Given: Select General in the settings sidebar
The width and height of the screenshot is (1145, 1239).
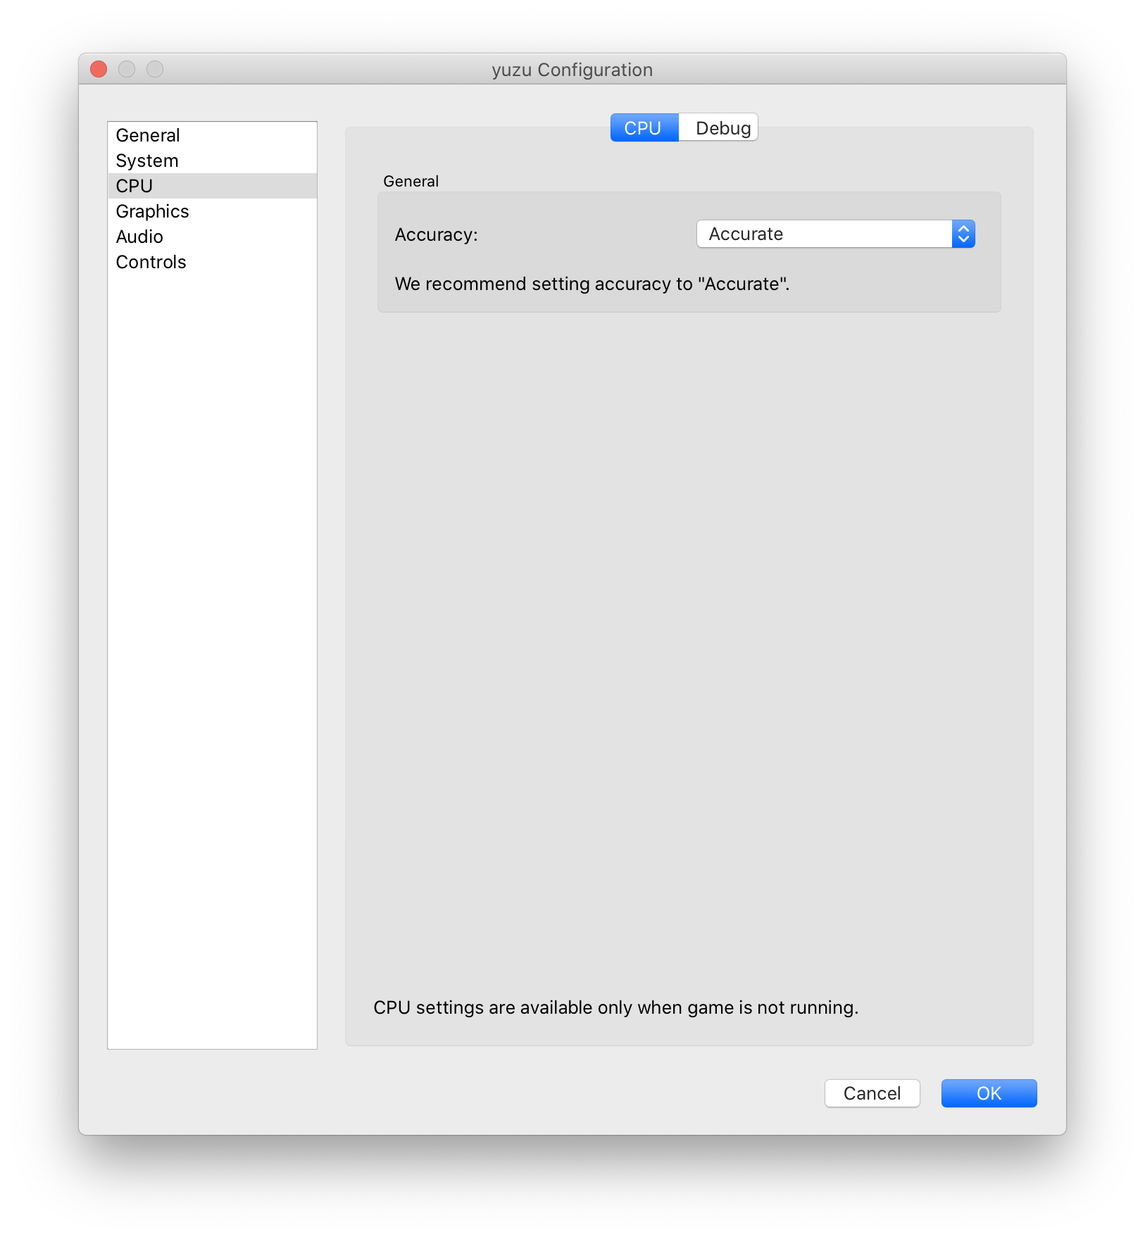Looking at the screenshot, I should pyautogui.click(x=212, y=135).
